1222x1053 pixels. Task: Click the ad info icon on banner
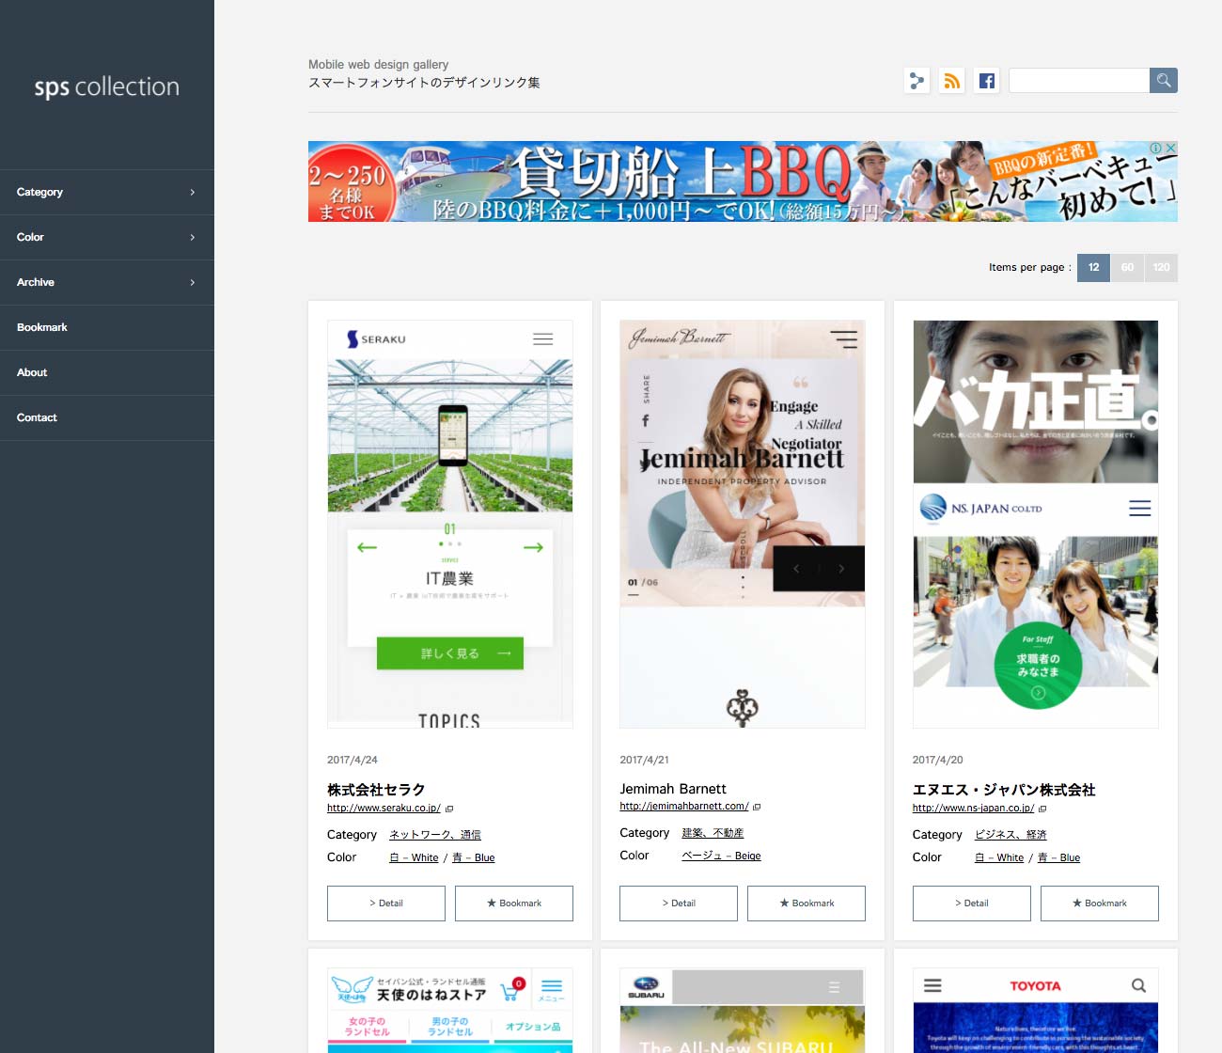[1155, 148]
